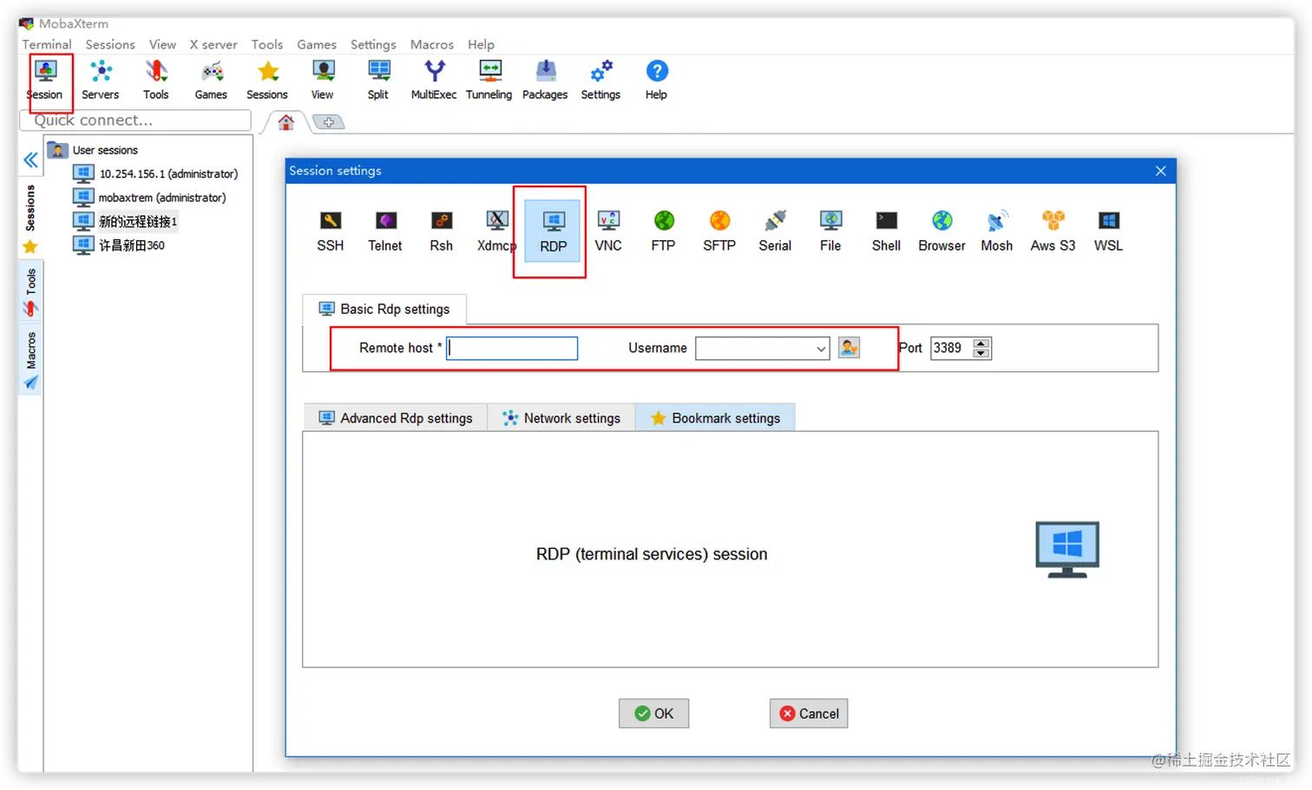The image size is (1312, 790).
Task: Open the Settings menu in menu bar
Action: click(373, 44)
